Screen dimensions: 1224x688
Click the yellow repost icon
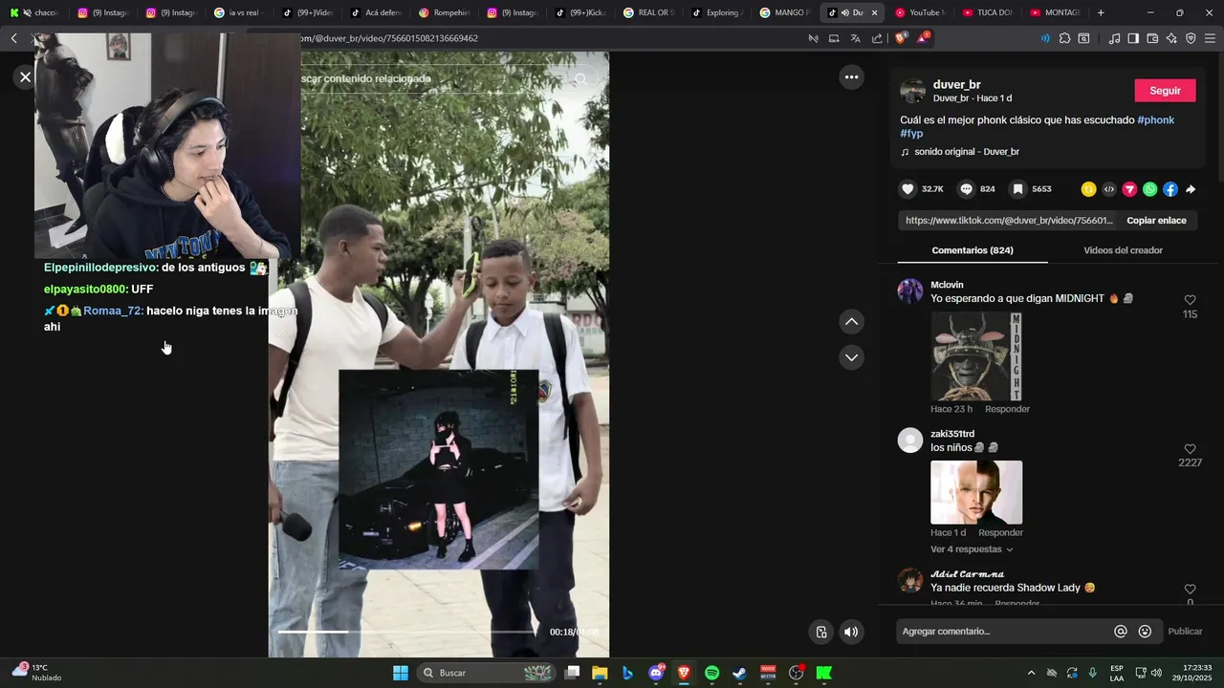1088,189
